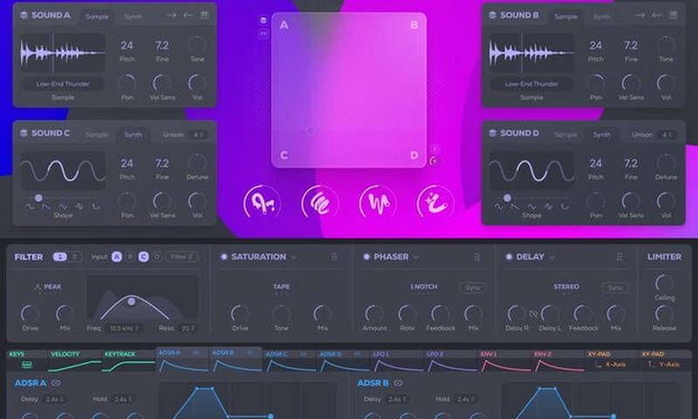Click the Filter 2 routing button
The width and height of the screenshot is (698, 419).
point(181,257)
